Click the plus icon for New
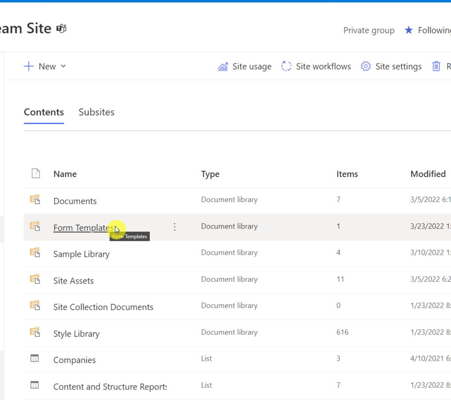Image resolution: width=451 pixels, height=400 pixels. pos(29,66)
